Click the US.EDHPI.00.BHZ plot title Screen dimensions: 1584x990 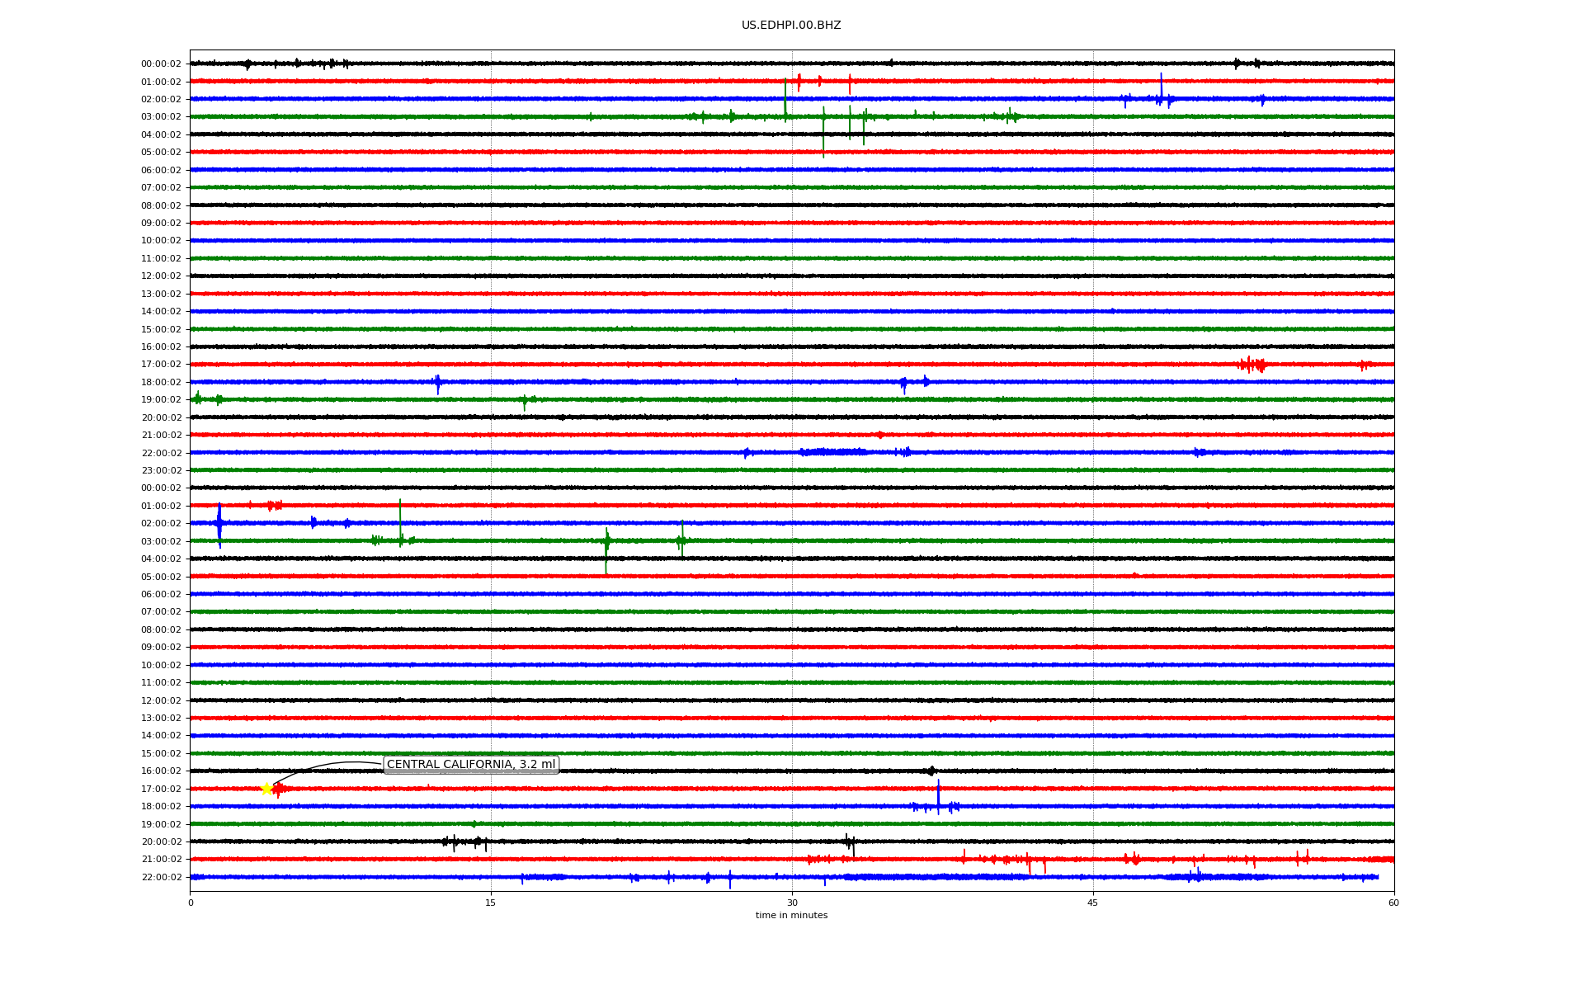[790, 26]
